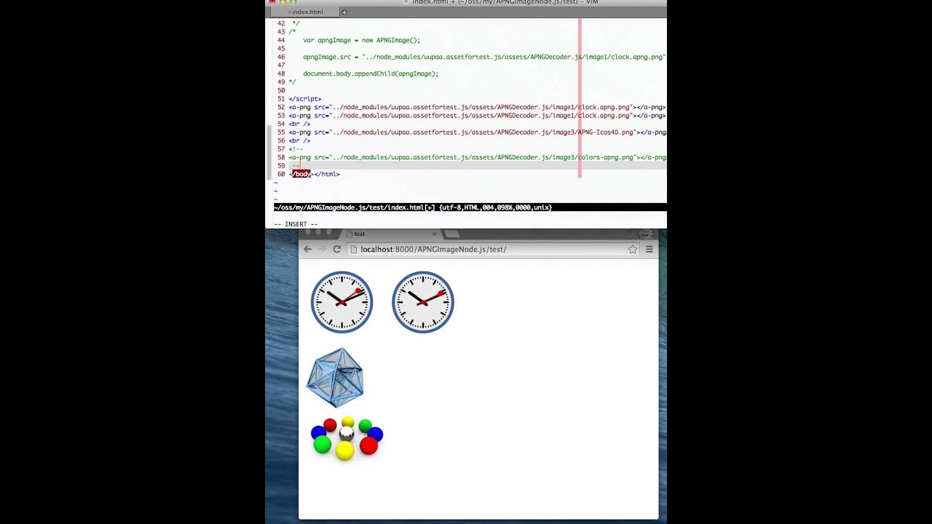Click the highlighted '/body' tag text

coord(301,174)
